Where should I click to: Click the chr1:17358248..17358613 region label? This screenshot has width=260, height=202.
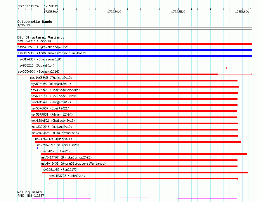pyautogui.click(x=38, y=6)
